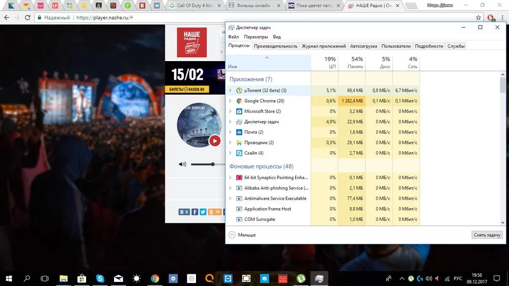Expand the 64-bit Synaptics Pointing process
509x286 pixels.
(230, 178)
